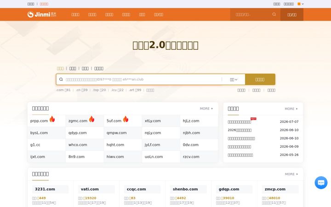
Task: Click the 4492 price under shenbo.com
Action: (181, 198)
